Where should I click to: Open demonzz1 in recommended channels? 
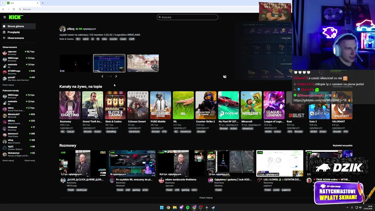tap(18, 135)
